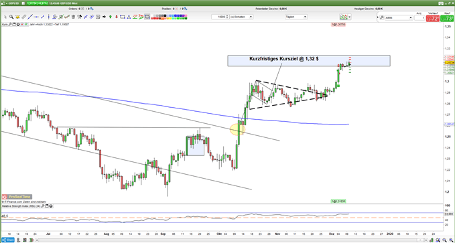This screenshot has height=243, width=455.
Task: Select the green up arrow marker
Action: click(111, 17)
